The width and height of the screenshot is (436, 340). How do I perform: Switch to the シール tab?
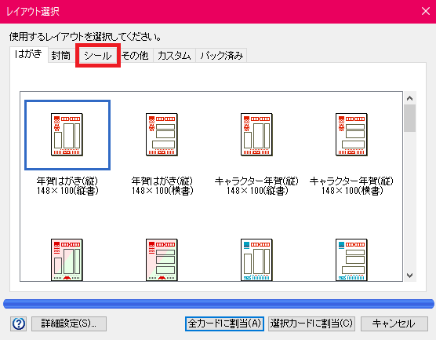point(98,56)
